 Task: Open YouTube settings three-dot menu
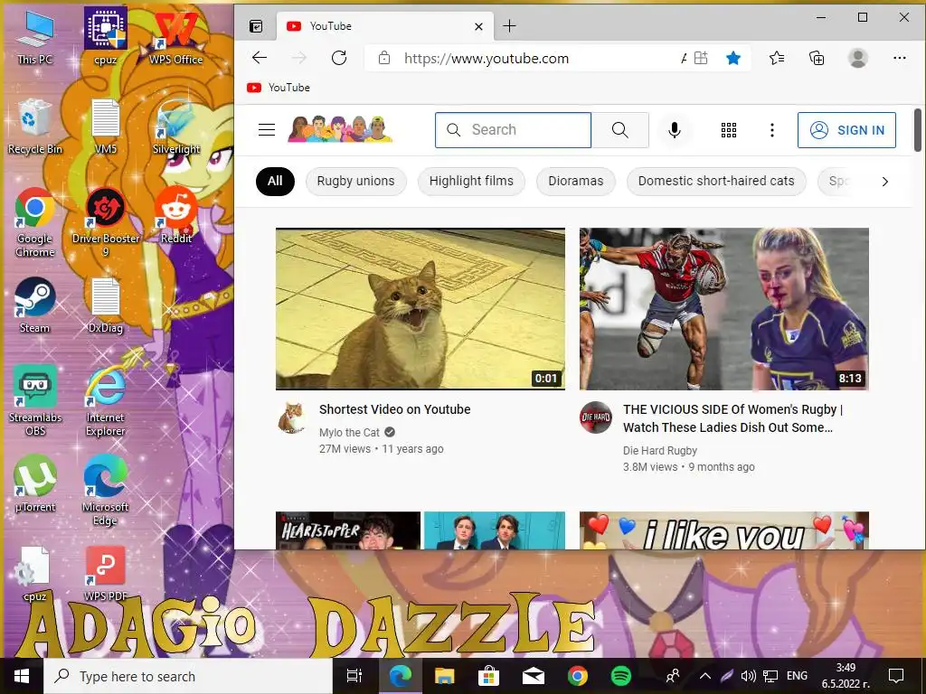coord(772,130)
